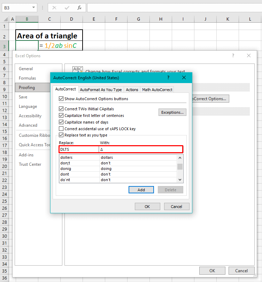The image size is (262, 282).
Task: Click the Replace field containing DLTS
Action: [x=79, y=149]
